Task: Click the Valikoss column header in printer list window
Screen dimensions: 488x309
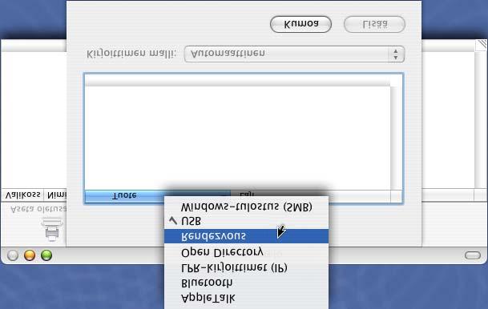Action: click(22, 195)
